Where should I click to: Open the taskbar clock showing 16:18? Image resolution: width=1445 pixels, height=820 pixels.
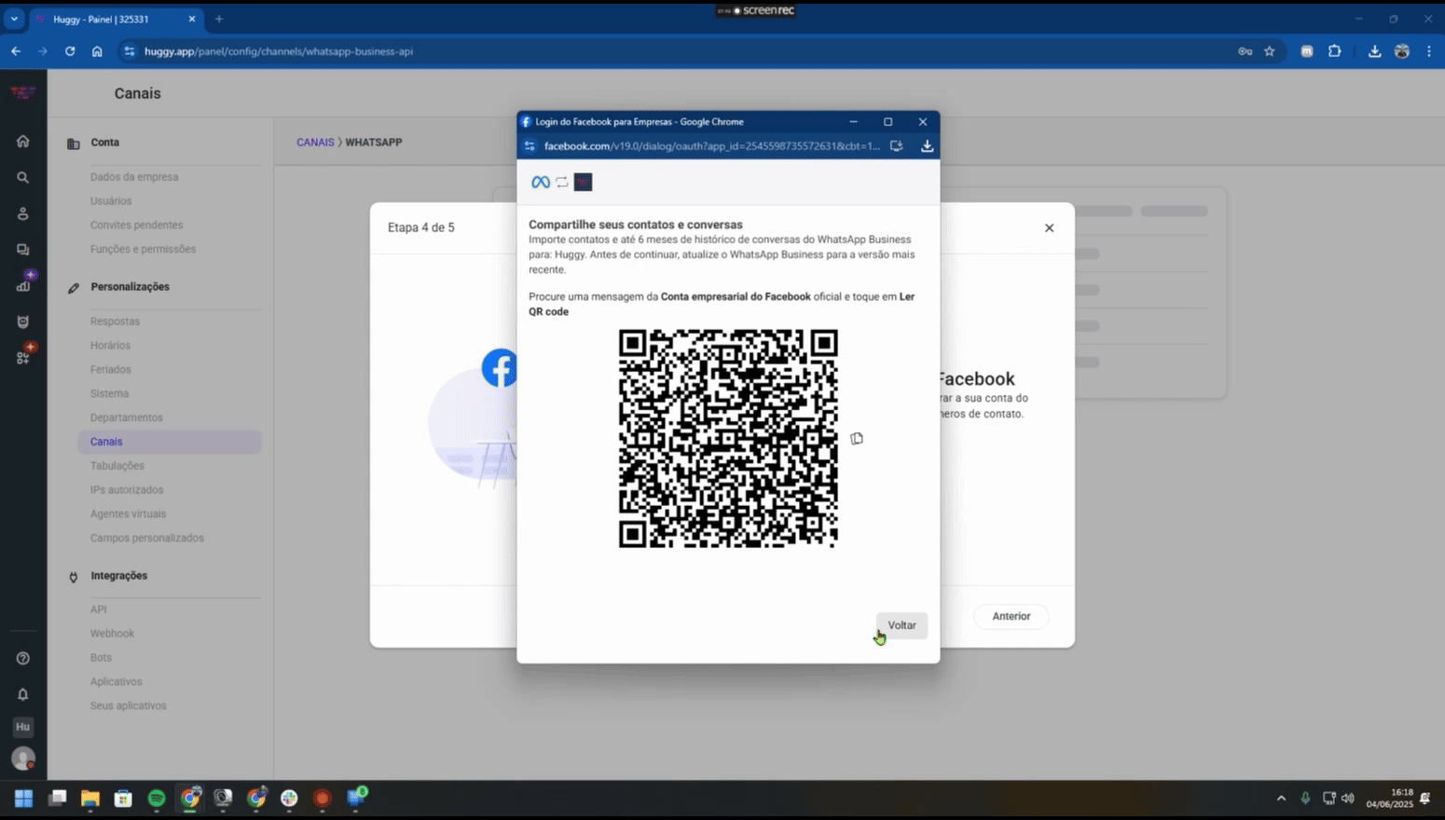[1389, 798]
